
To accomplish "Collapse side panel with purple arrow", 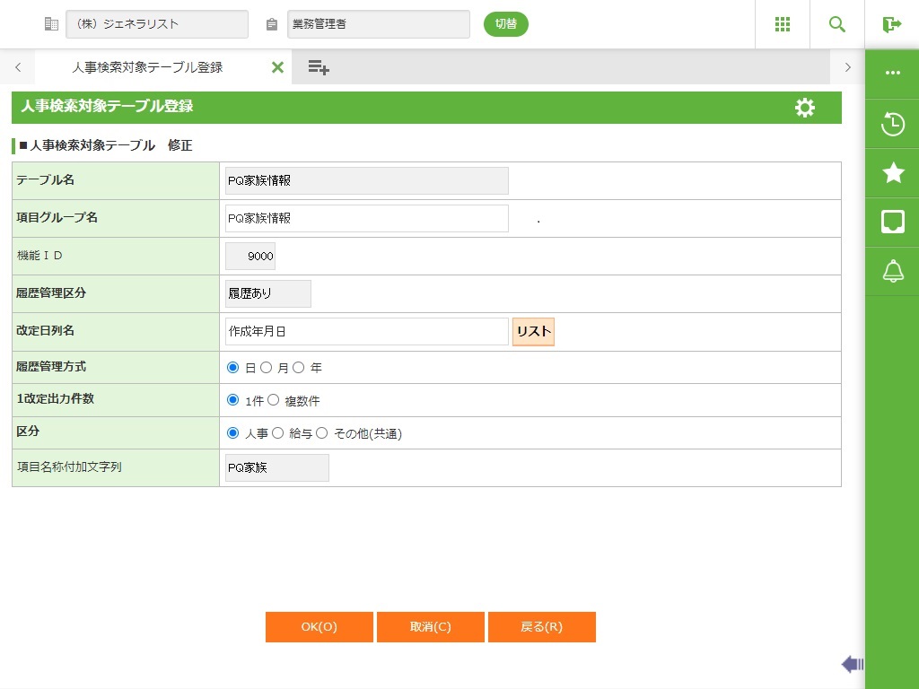I will [852, 664].
